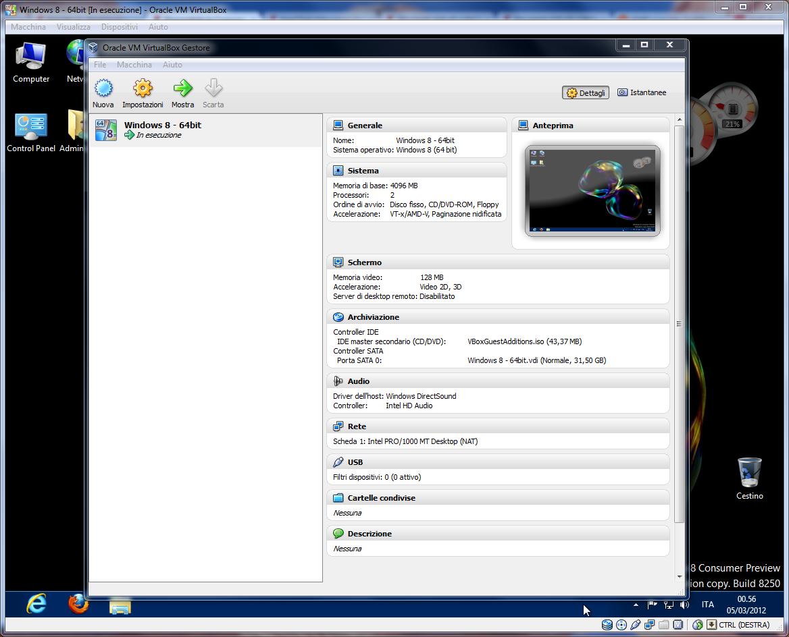The width and height of the screenshot is (789, 637).
Task: Click the Generale section monitor icon
Action: pyautogui.click(x=338, y=126)
